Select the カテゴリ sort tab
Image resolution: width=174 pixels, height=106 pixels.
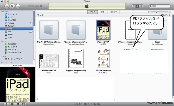point(114,12)
